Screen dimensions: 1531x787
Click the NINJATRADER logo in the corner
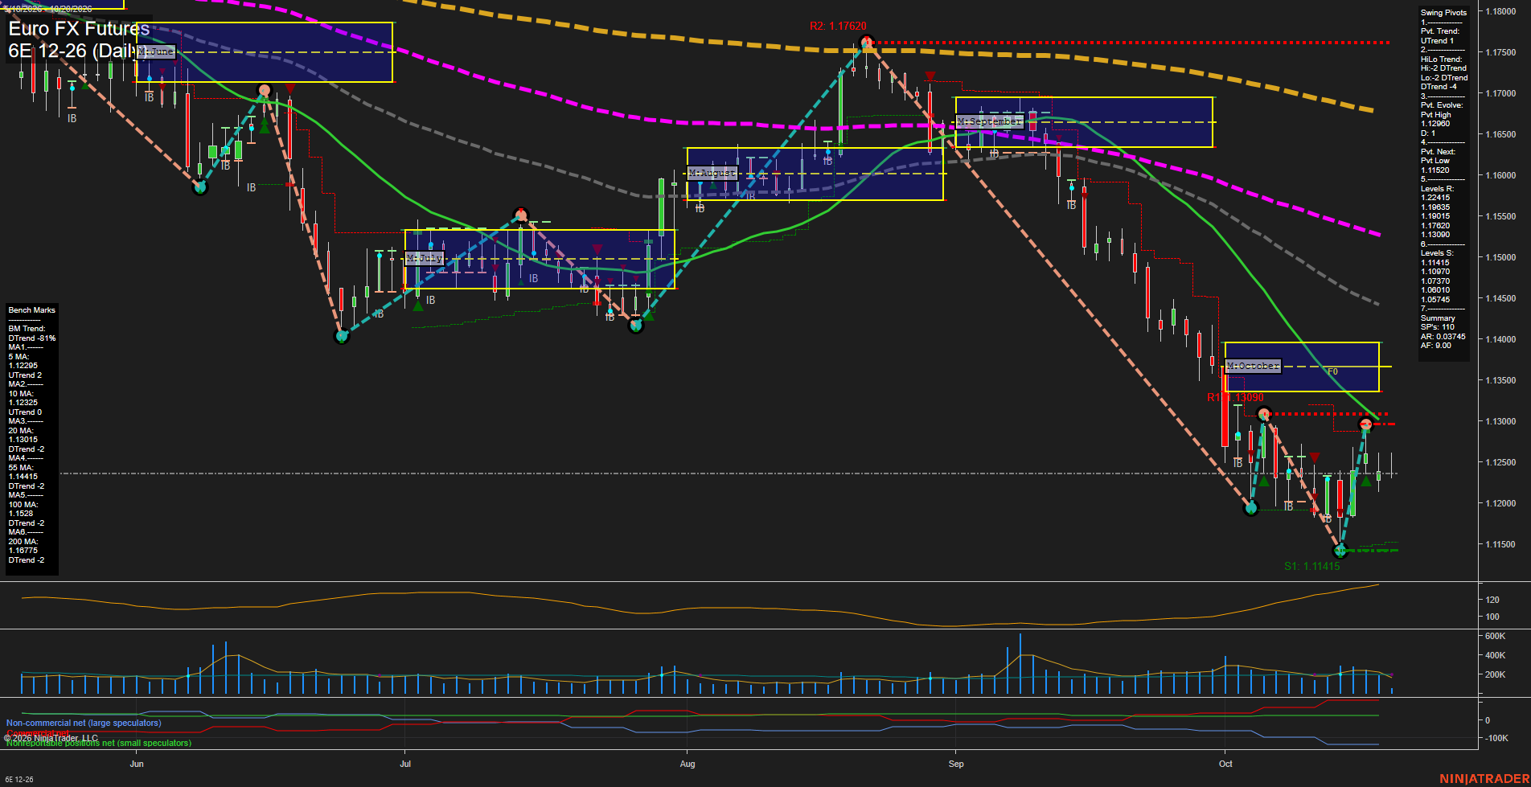coord(1484,778)
